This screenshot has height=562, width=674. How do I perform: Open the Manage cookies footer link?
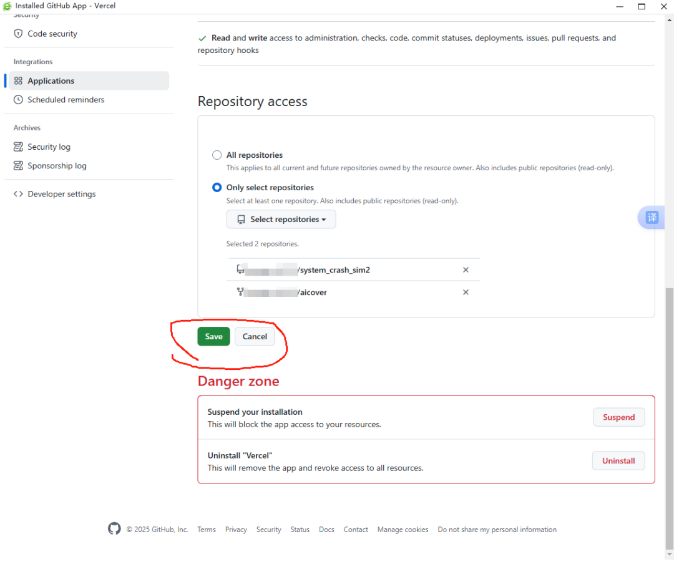(x=403, y=530)
